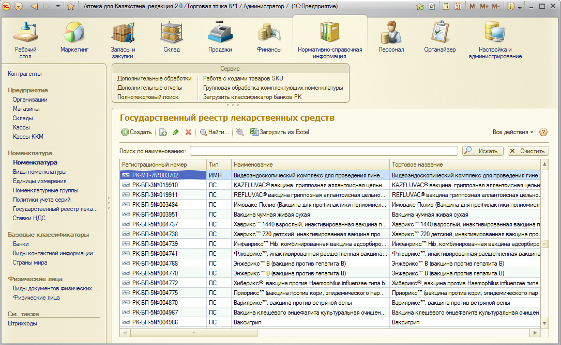Click the red X delete icon
The height and width of the screenshot is (345, 561).
tap(188, 132)
